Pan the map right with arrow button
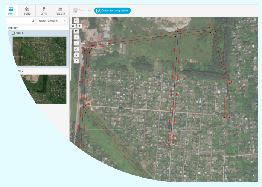This screenshot has width=262, height=187. 80,26
